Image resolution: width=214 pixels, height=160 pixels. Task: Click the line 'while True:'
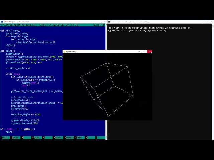coord(13,74)
